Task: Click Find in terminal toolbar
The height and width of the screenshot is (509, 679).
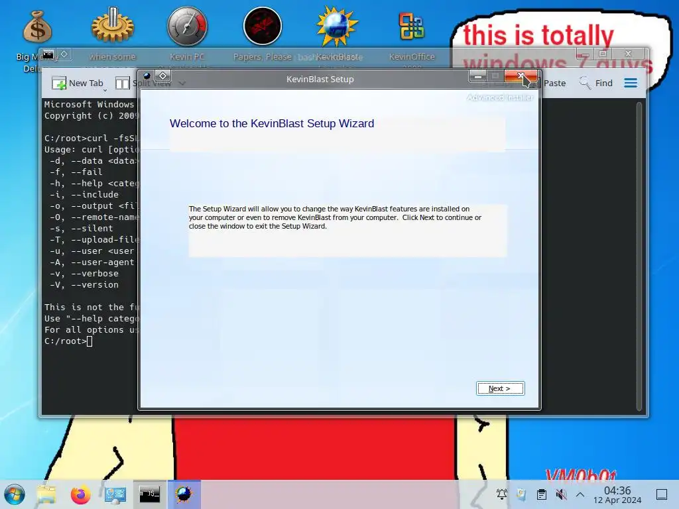Action: [x=596, y=83]
